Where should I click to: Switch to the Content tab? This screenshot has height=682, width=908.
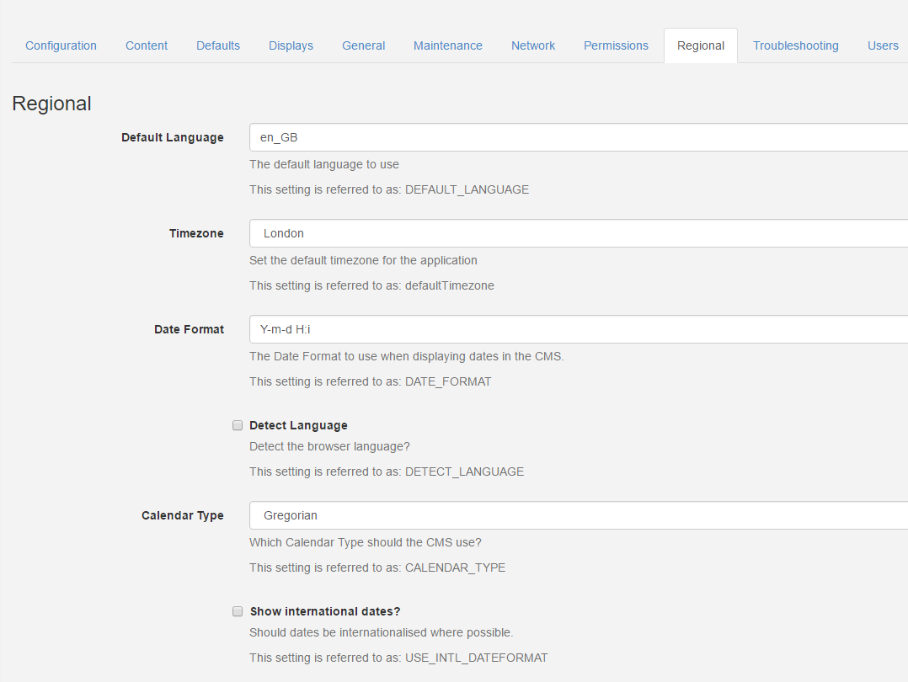(147, 45)
